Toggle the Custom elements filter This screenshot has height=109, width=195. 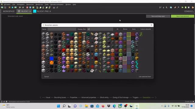[x=146, y=29]
